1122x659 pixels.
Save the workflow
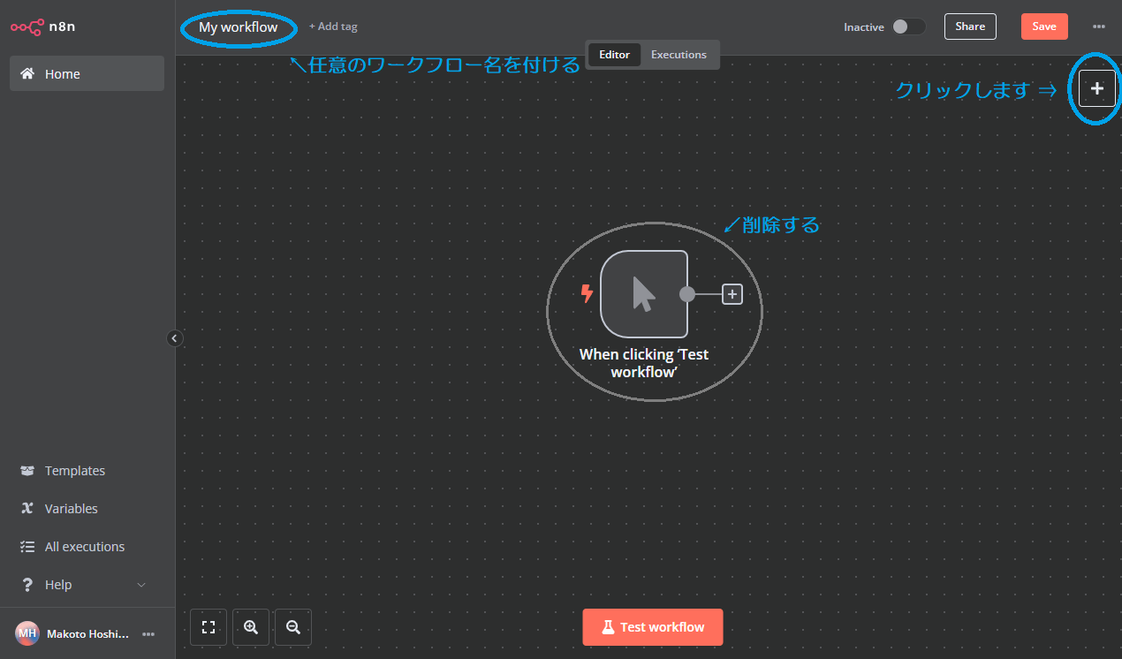coord(1044,26)
